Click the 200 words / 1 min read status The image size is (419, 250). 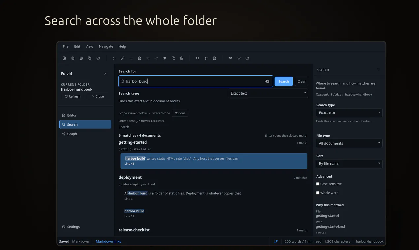point(303,241)
